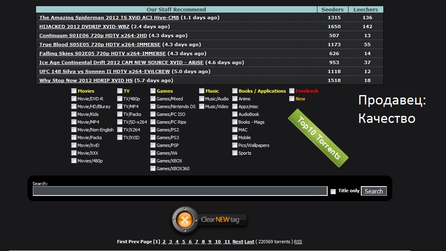Open HIJACKED 2012 DVDRIP torrent link
This screenshot has width=446, height=251.
click(x=84, y=27)
